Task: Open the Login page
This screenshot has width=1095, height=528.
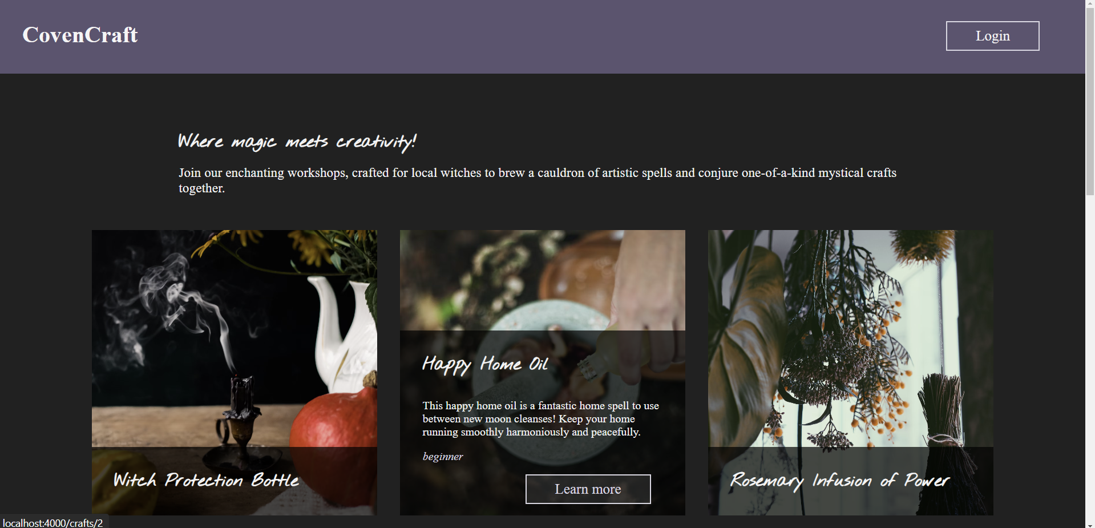Action: tap(992, 36)
